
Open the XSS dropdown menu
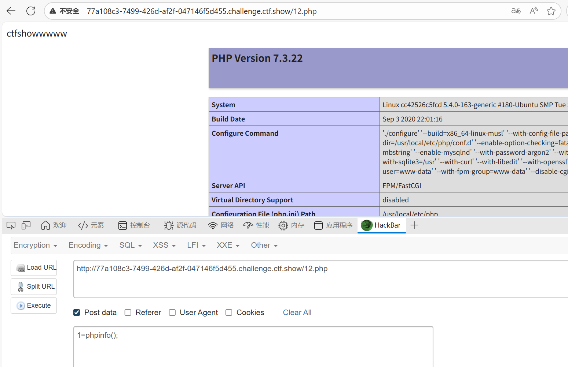pos(164,246)
